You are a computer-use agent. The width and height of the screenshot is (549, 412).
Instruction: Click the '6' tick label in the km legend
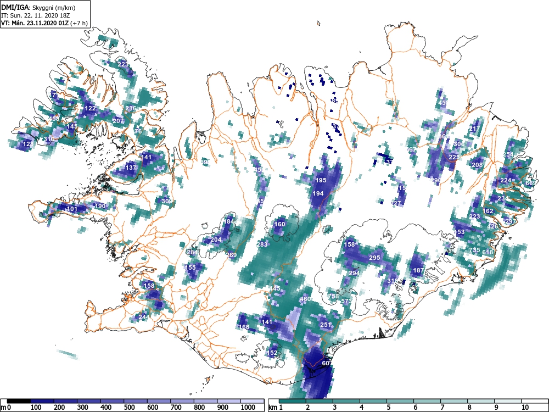[x=415, y=408]
